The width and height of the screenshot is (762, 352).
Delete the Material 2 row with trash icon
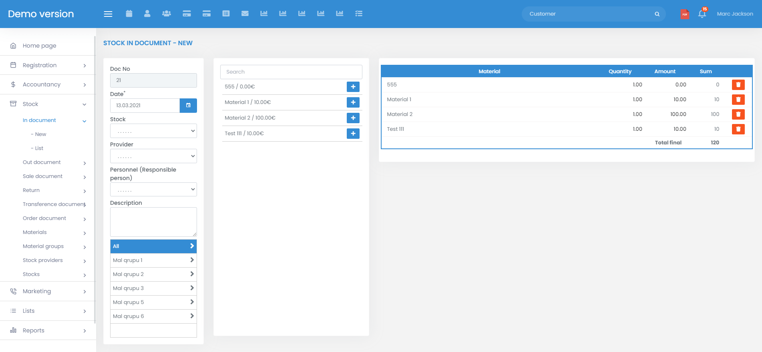738,114
